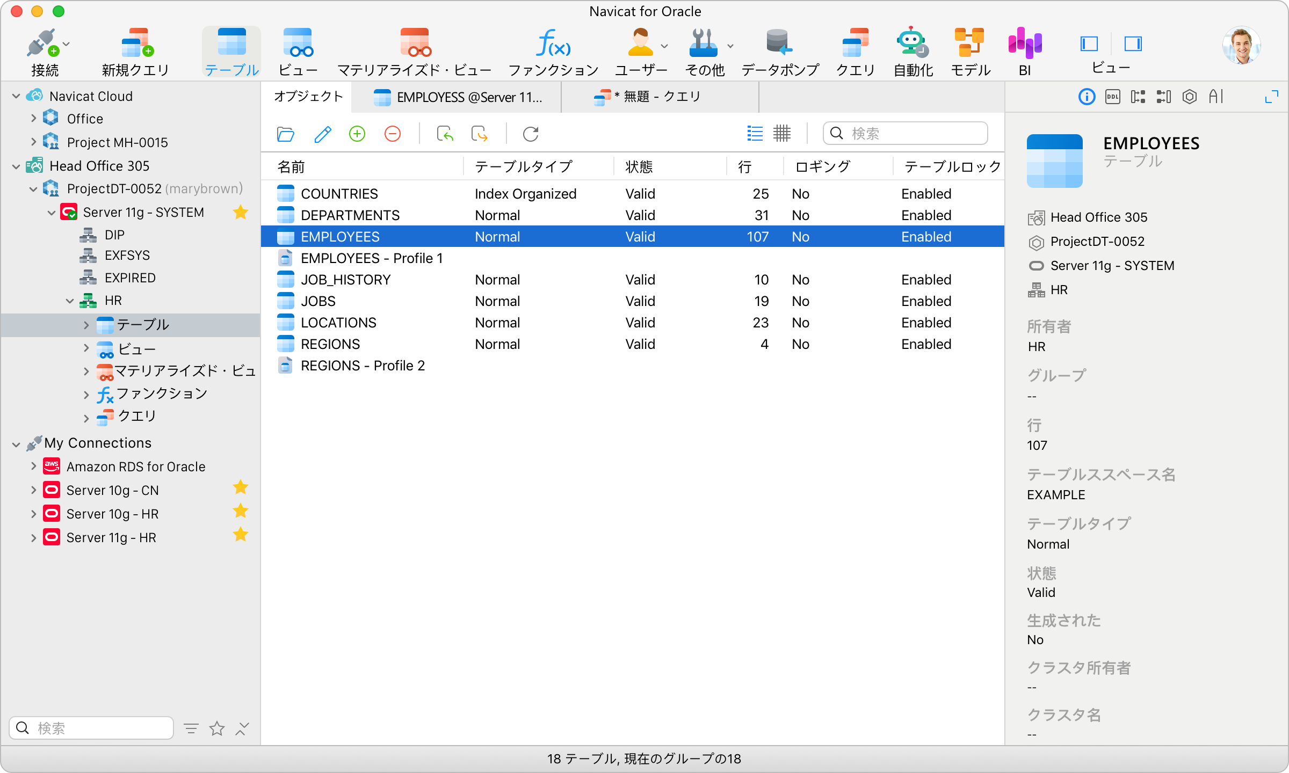The width and height of the screenshot is (1289, 773).
Task: Select the Table (テーブル) toolbar icon
Action: tap(231, 43)
